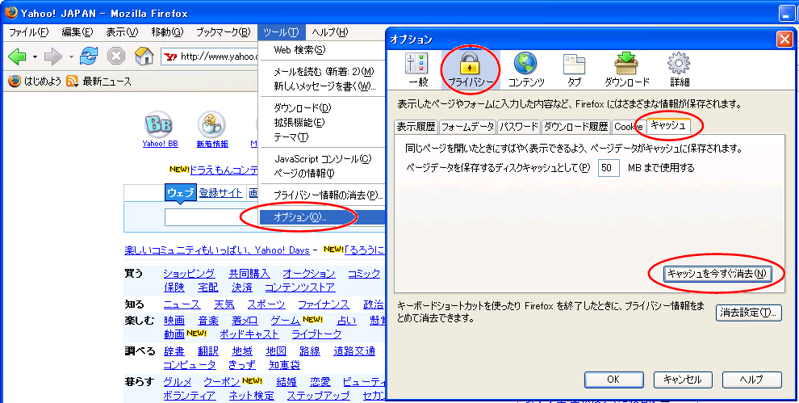Open the ショッピング link
Screen dimensions: 799x403
point(189,274)
